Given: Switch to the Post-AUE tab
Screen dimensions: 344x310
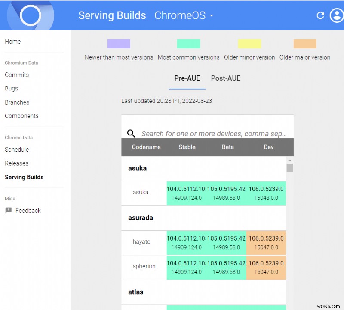Looking at the screenshot, I should click(x=225, y=78).
